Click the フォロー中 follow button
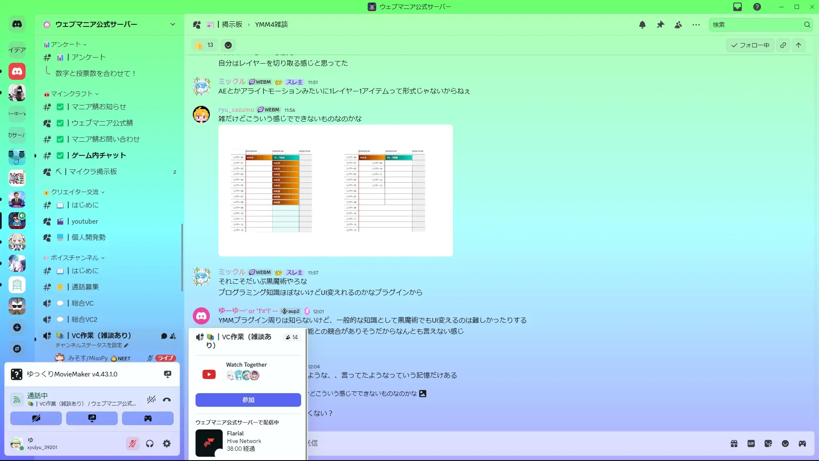The height and width of the screenshot is (461, 819). coord(750,45)
